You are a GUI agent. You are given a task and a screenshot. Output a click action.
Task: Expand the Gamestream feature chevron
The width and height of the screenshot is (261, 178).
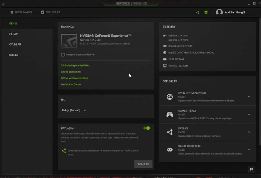pyautogui.click(x=249, y=115)
